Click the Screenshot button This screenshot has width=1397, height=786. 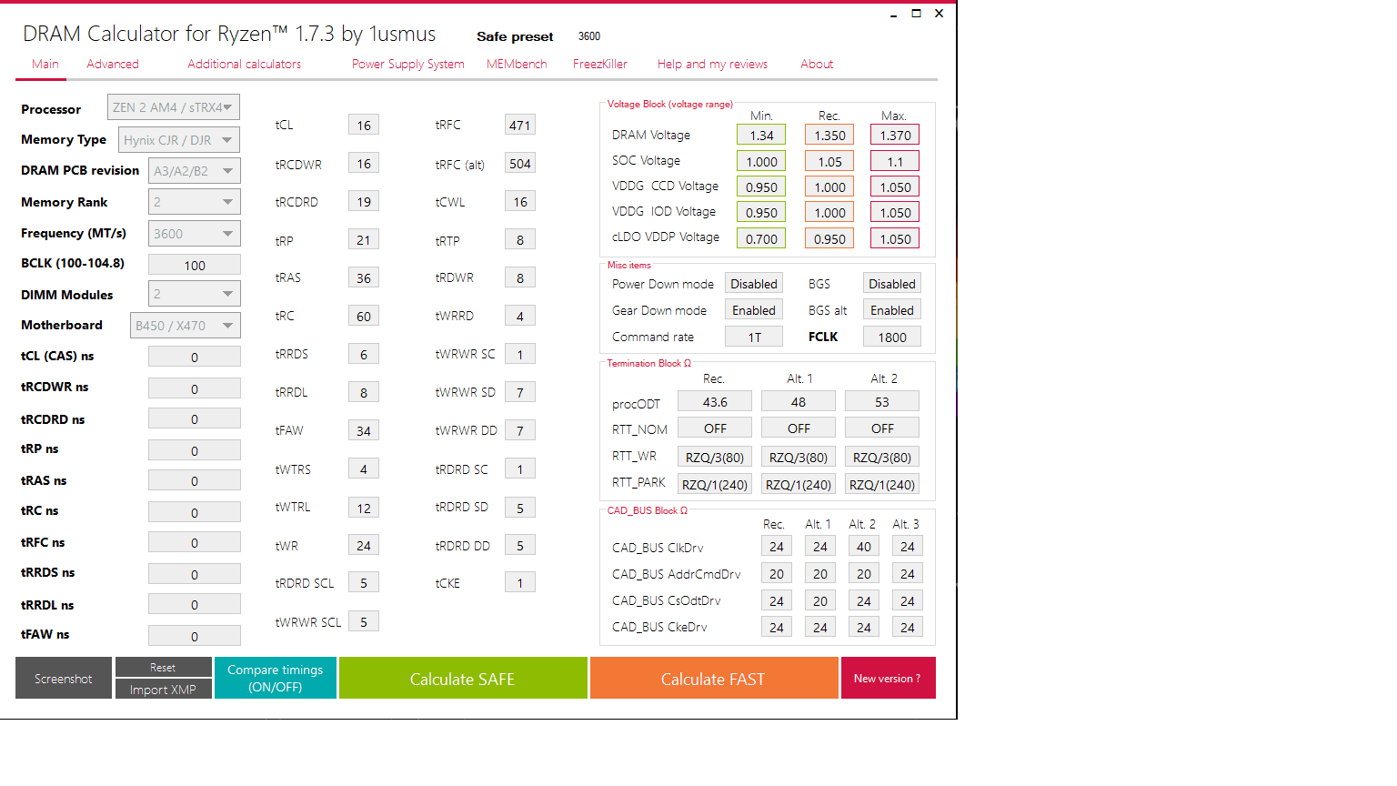pyautogui.click(x=64, y=678)
